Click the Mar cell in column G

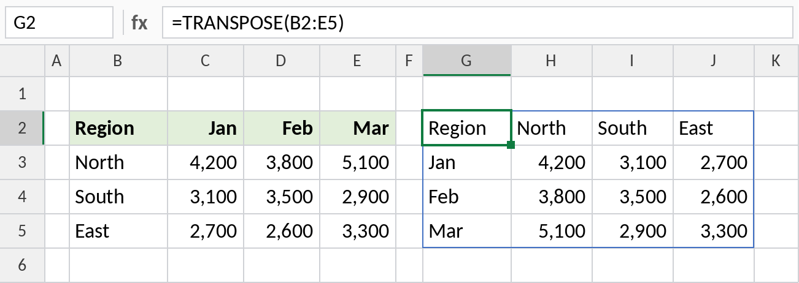coord(467,231)
